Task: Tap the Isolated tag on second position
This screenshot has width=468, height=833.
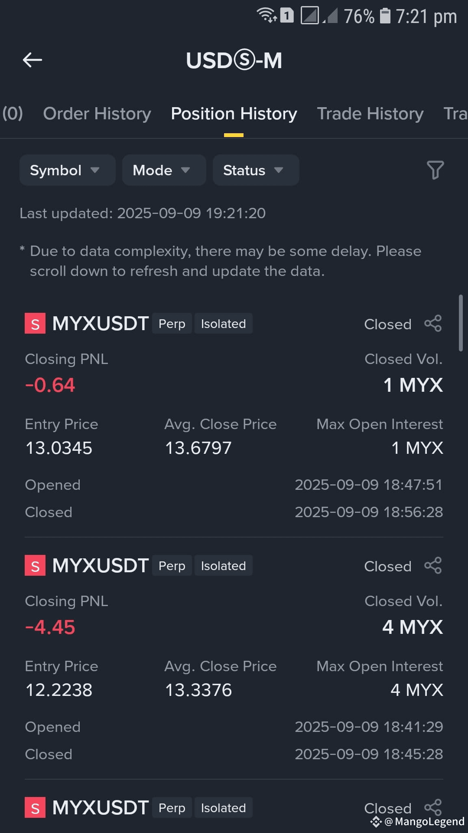Action: point(224,566)
